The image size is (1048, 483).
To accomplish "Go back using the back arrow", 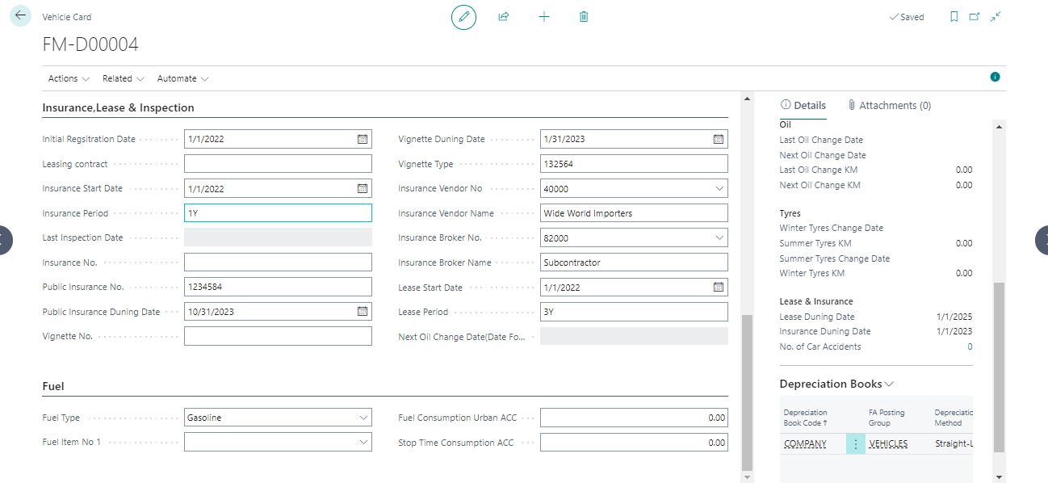I will click(19, 15).
